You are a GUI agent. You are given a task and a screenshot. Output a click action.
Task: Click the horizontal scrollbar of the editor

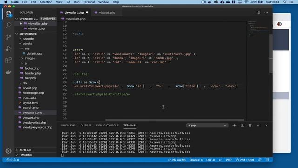175,120
